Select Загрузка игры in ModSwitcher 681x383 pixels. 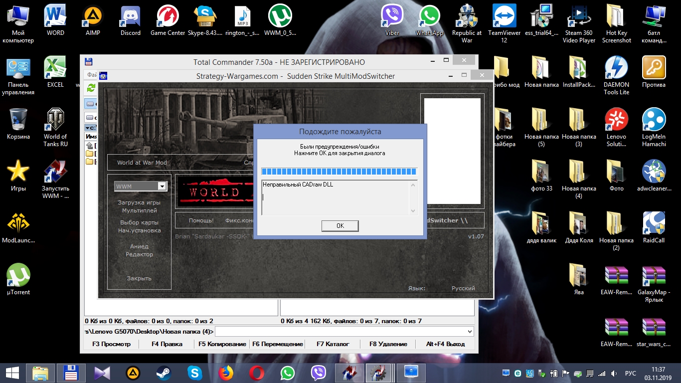point(139,202)
